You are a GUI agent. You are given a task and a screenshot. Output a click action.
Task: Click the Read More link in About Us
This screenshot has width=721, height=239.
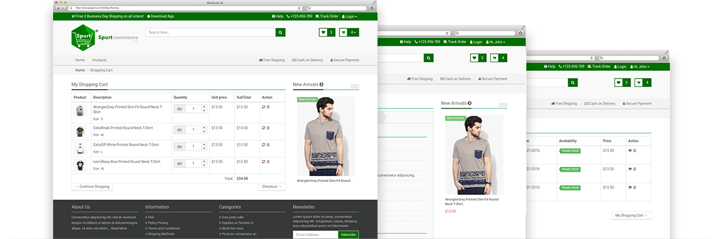tap(119, 228)
